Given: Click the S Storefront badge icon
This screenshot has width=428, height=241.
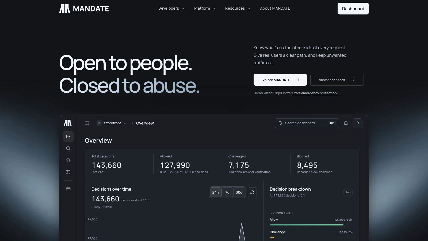Looking at the screenshot, I should coord(99,123).
